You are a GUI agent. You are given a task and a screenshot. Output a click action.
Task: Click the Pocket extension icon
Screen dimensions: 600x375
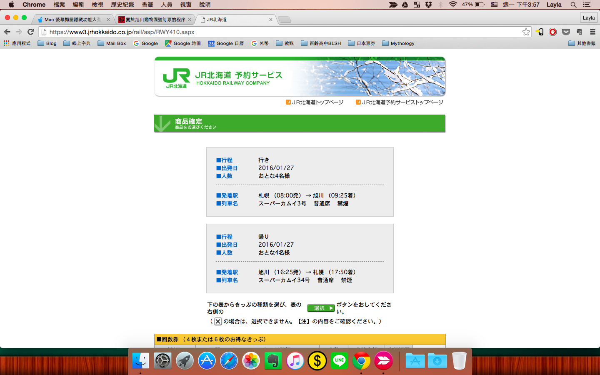click(x=566, y=32)
